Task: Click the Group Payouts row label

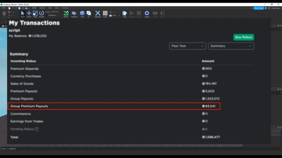Action: (x=22, y=99)
